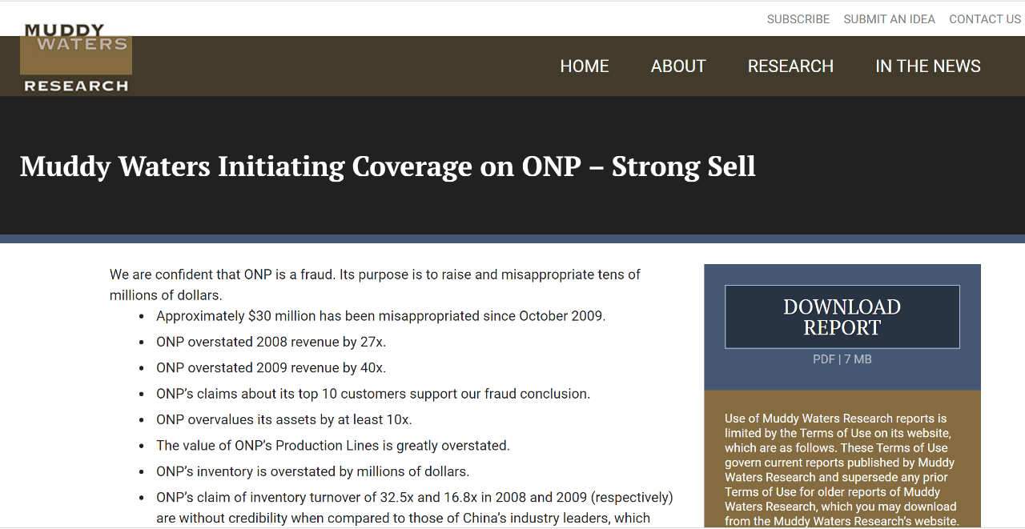
Task: Click the bullet about top 10 customers
Action: tap(373, 394)
